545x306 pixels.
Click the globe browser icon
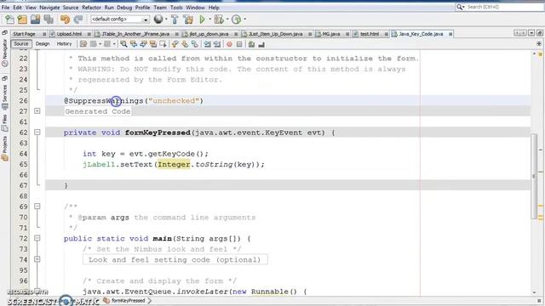[158, 20]
